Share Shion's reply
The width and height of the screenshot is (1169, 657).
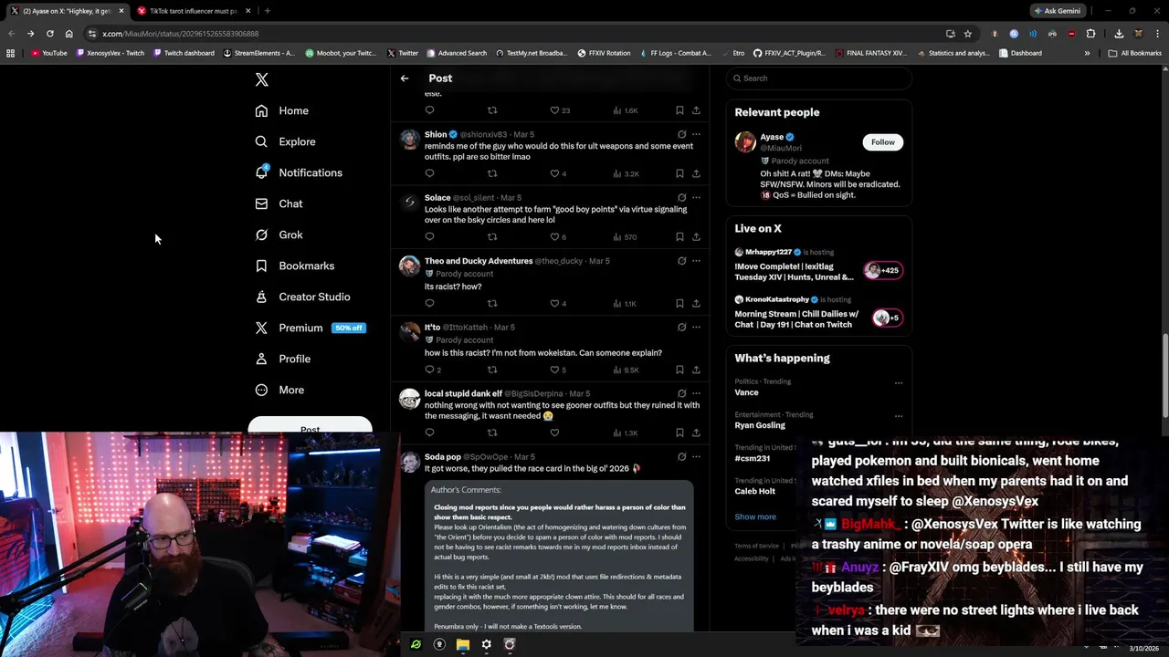coord(696,173)
